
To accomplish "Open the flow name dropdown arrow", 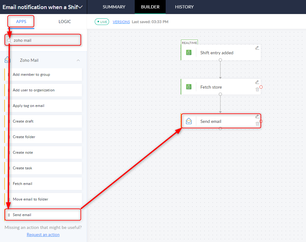I will 80,7.
